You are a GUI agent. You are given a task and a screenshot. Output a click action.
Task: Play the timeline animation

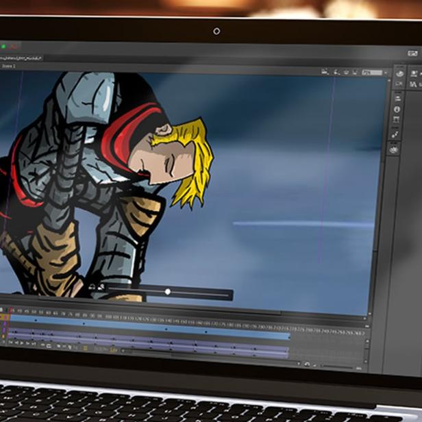point(22,343)
